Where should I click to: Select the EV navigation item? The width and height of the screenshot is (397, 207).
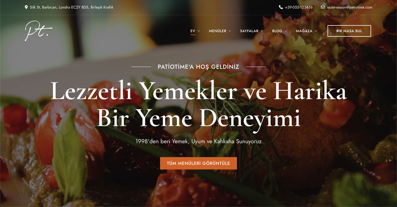click(x=193, y=31)
